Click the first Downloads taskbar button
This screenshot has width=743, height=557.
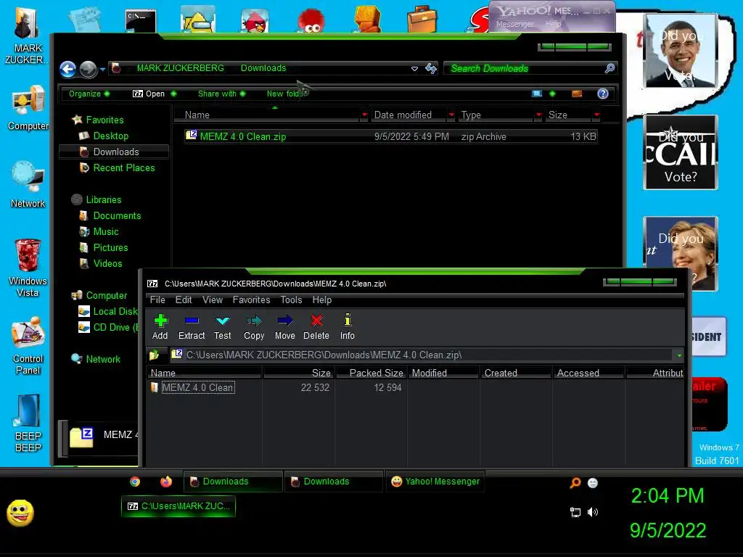click(233, 482)
